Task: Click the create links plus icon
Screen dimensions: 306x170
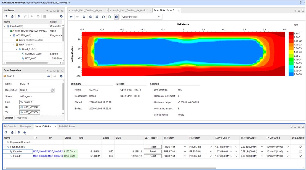Action: 25,133
